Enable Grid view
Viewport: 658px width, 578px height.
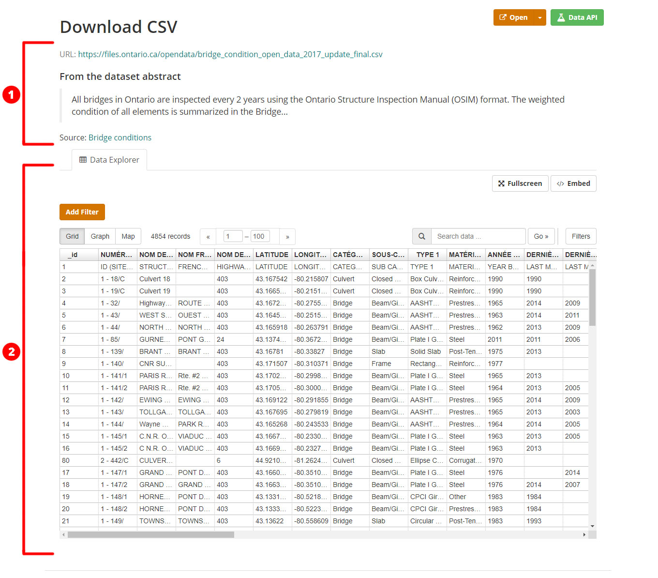point(72,236)
